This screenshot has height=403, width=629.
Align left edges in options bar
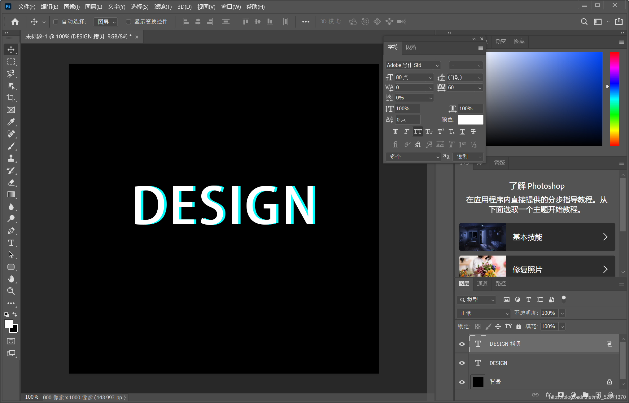(x=186, y=22)
